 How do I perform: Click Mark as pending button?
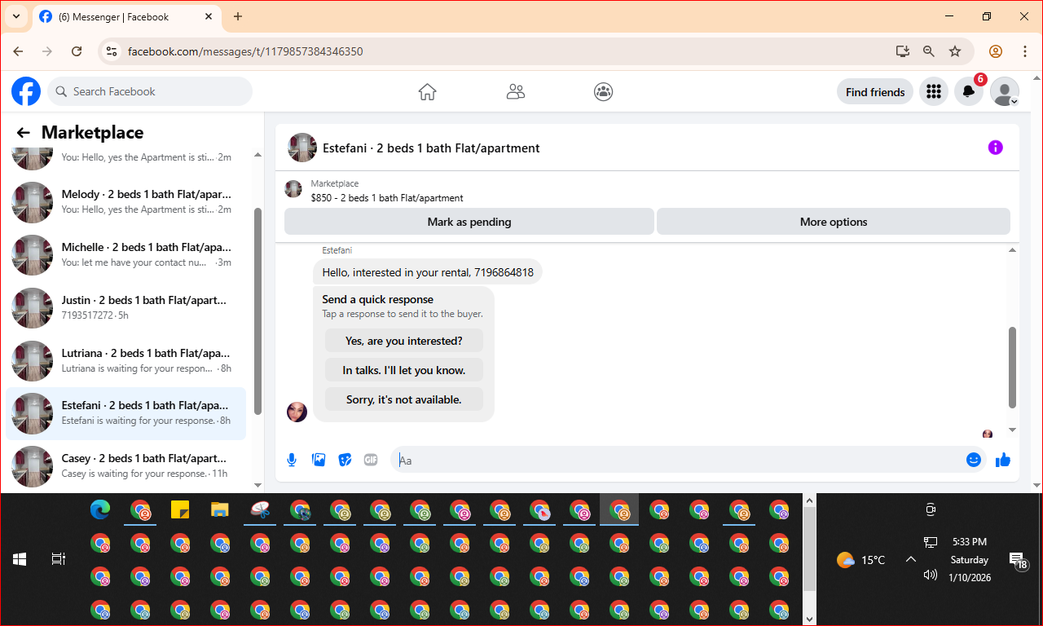pos(469,222)
